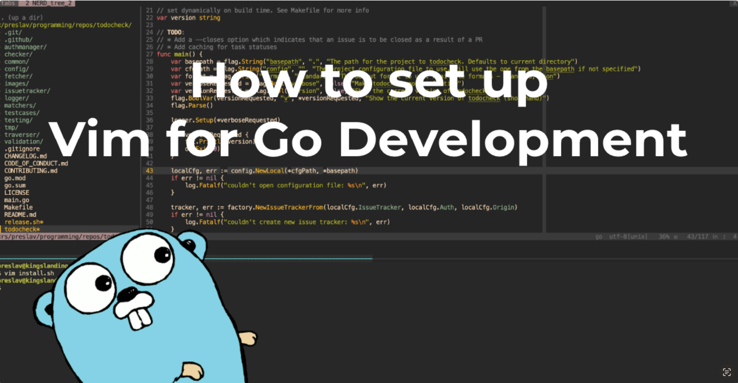Expand the matchers/ directory

coord(20,106)
